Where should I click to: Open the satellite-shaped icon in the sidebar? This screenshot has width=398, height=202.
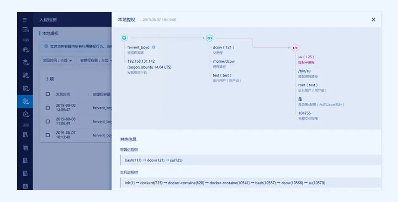click(26, 75)
